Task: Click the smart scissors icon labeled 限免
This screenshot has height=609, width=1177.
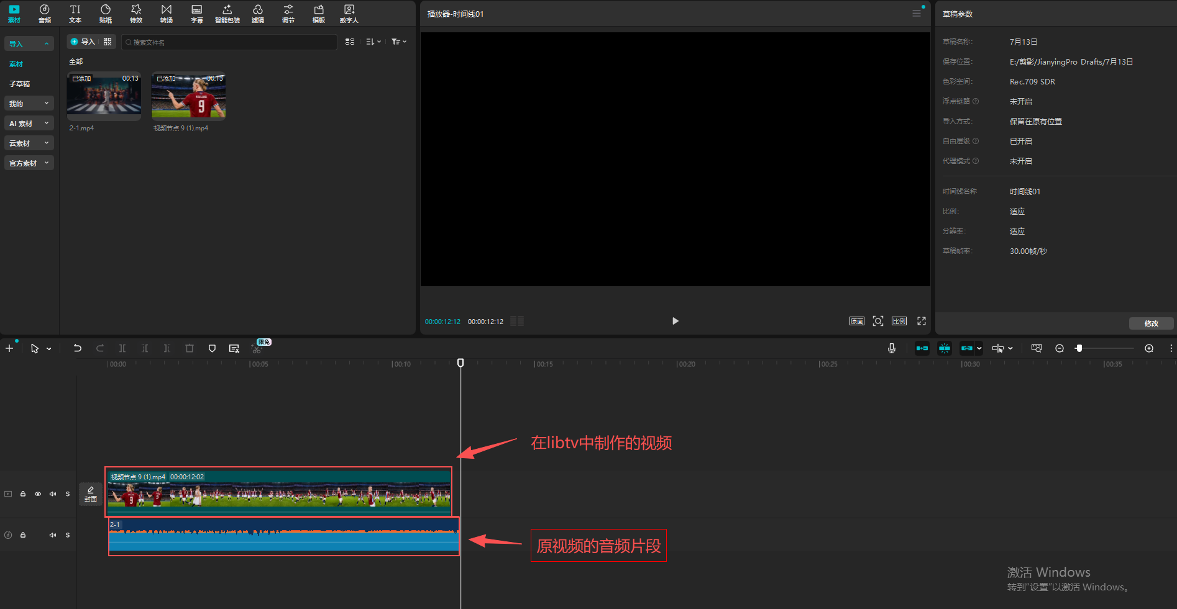Action: [257, 348]
